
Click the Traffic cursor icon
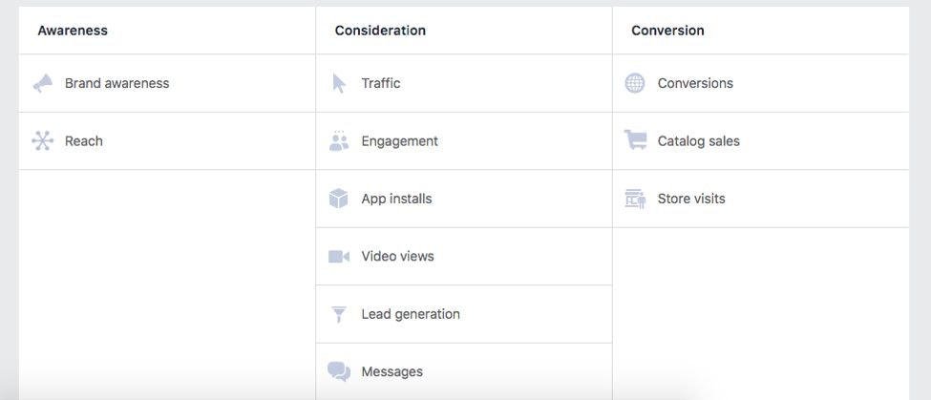click(x=339, y=84)
